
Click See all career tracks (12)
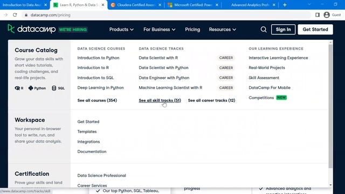coord(211,101)
